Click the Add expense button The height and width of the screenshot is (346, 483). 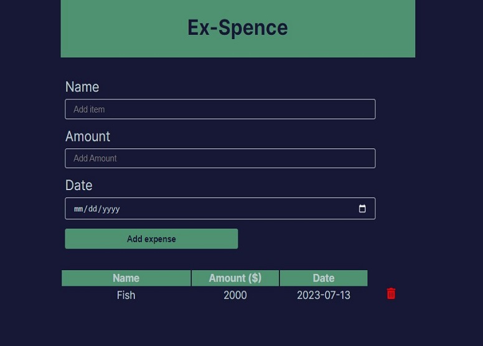click(x=151, y=239)
